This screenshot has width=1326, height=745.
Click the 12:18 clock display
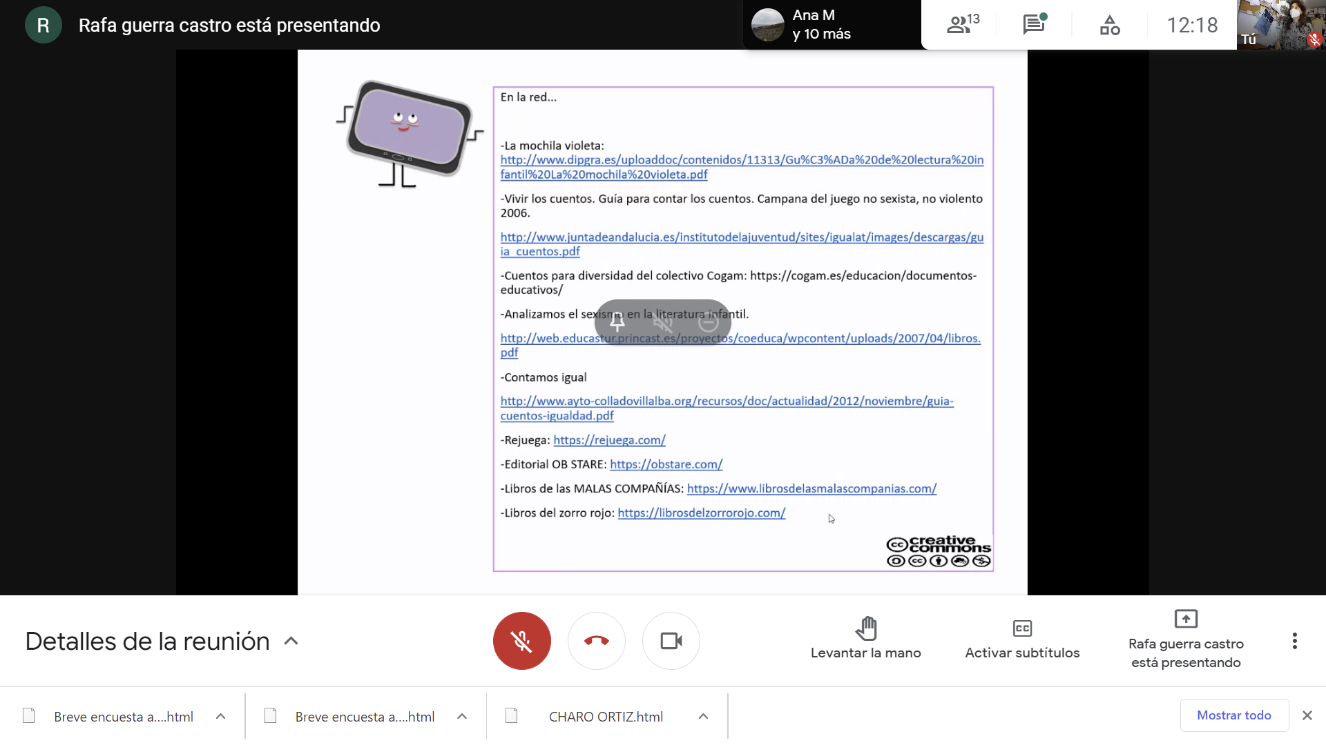tap(1192, 25)
